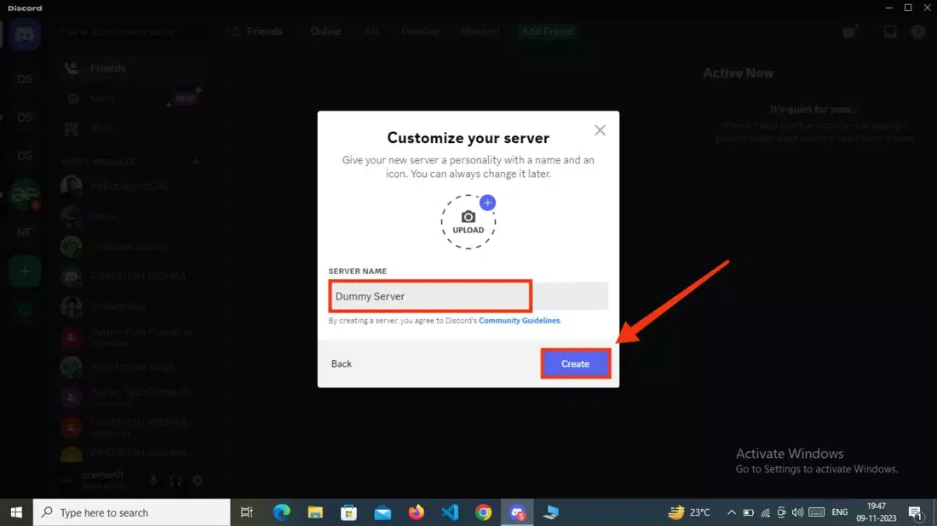Go Back in the server dialog
Image resolution: width=937 pixels, height=526 pixels.
coord(342,363)
